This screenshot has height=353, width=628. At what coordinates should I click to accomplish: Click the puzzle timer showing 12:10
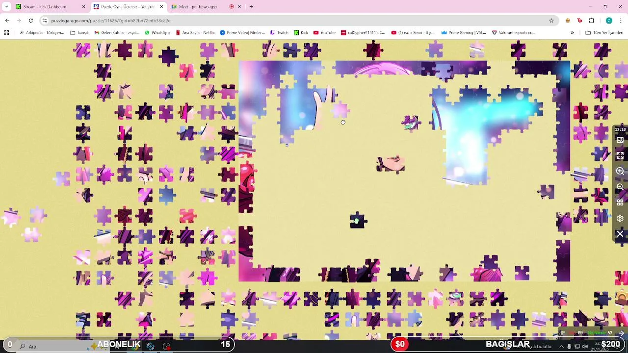point(620,129)
